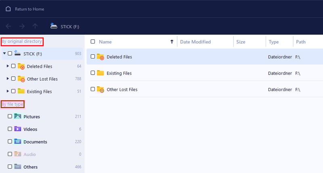Viewport: 323px width, 173px height.
Task: Sort by the Name column header
Action: tap(105, 42)
